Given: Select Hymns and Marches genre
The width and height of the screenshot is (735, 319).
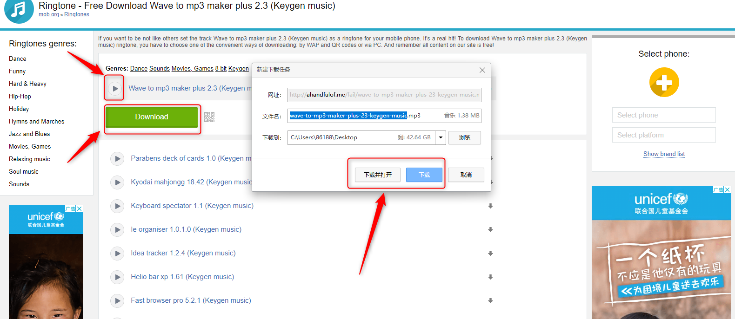Looking at the screenshot, I should pyautogui.click(x=37, y=122).
